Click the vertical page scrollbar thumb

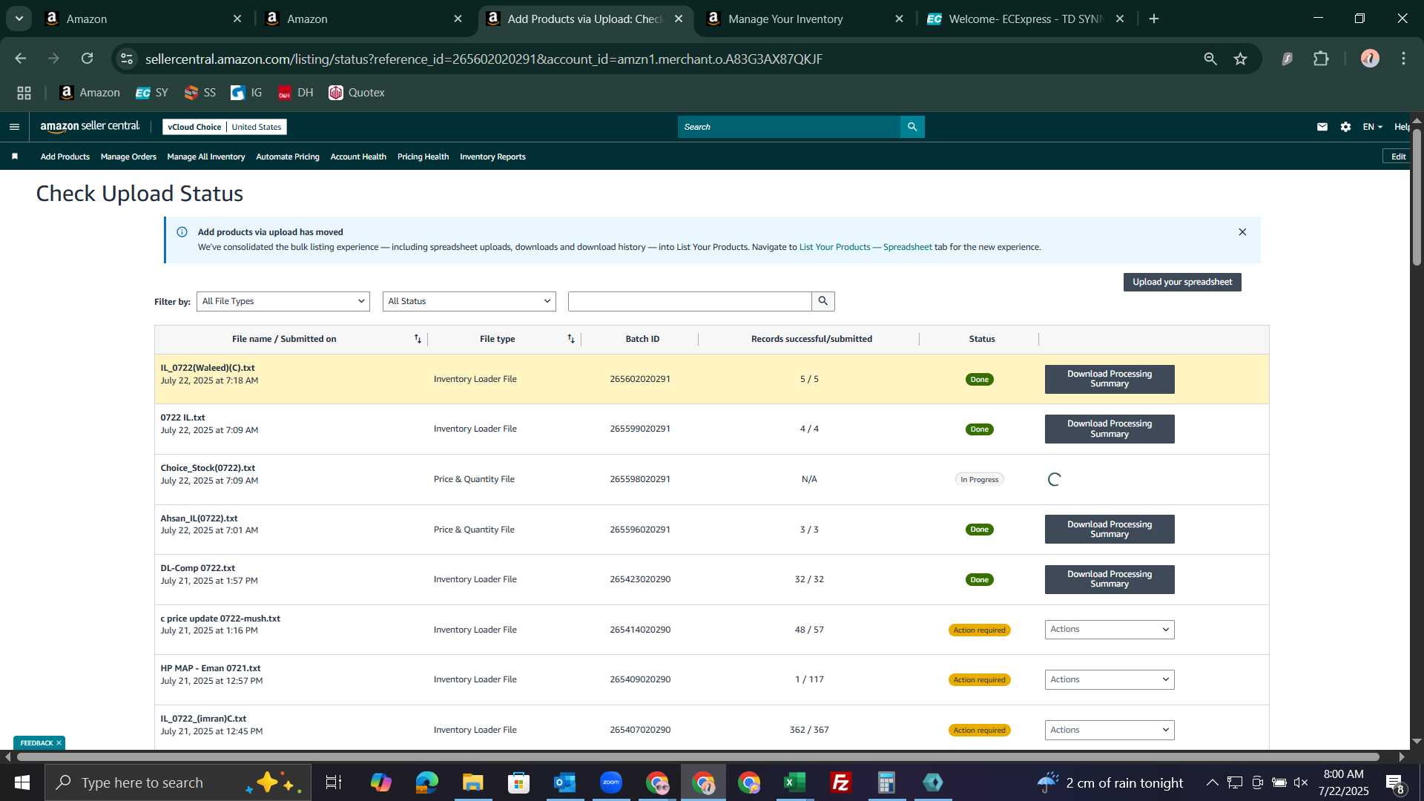point(1417,197)
